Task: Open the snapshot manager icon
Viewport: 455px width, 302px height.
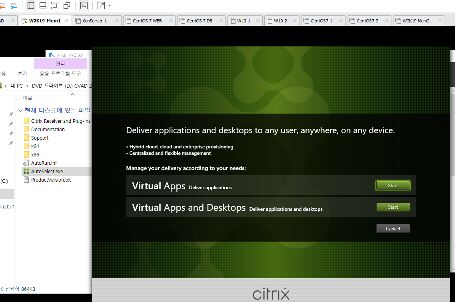Action: [14, 6]
